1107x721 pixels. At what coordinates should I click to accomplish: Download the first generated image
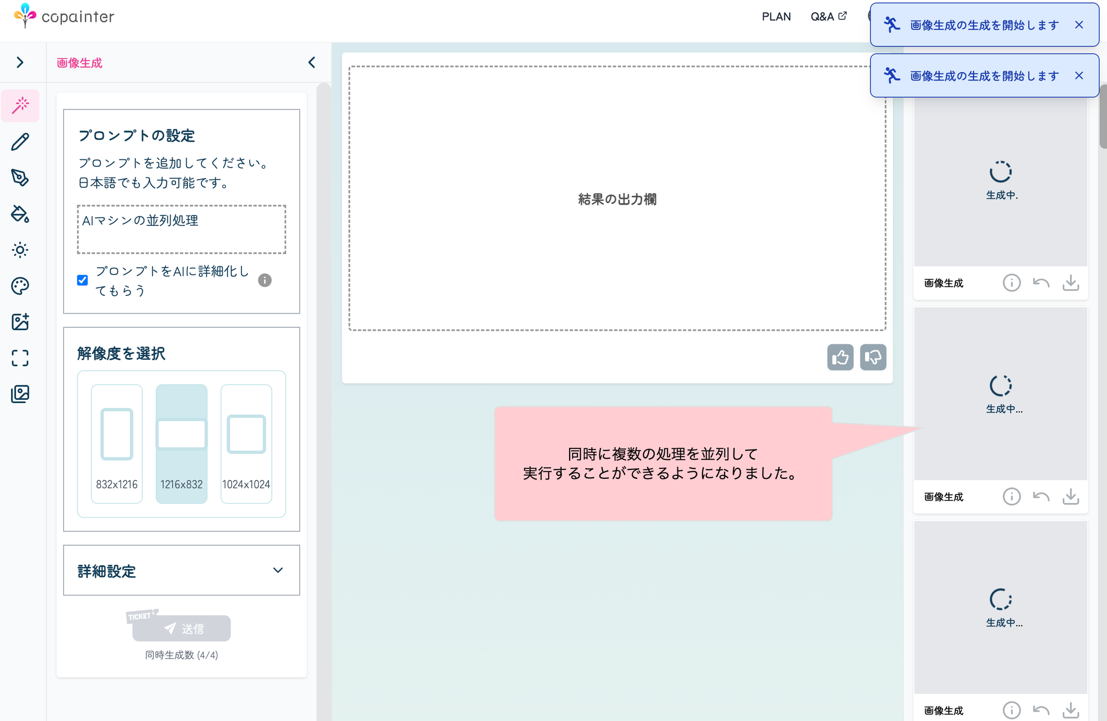1070,283
